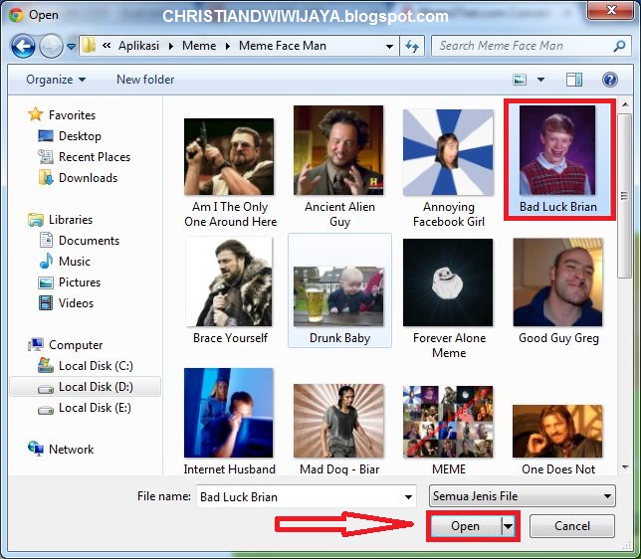Select the MEME collage thumbnail
Viewport: 641px width, 559px height.
click(448, 422)
